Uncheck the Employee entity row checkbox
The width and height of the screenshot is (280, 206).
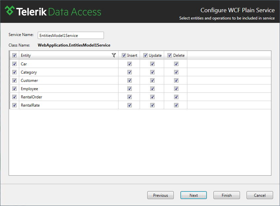point(15,89)
